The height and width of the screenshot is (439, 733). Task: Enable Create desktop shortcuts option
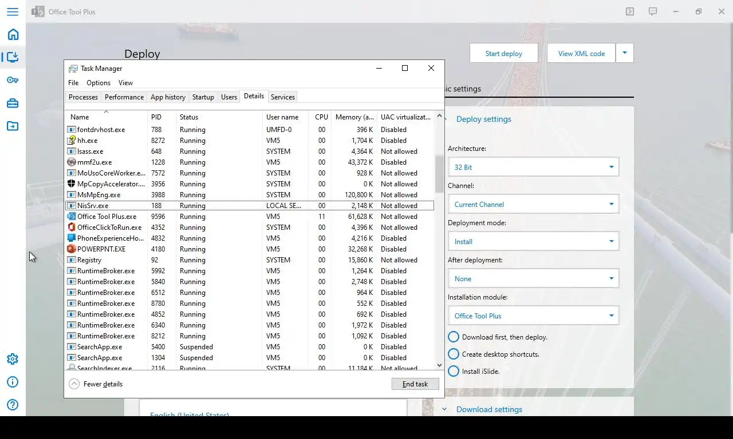click(454, 354)
